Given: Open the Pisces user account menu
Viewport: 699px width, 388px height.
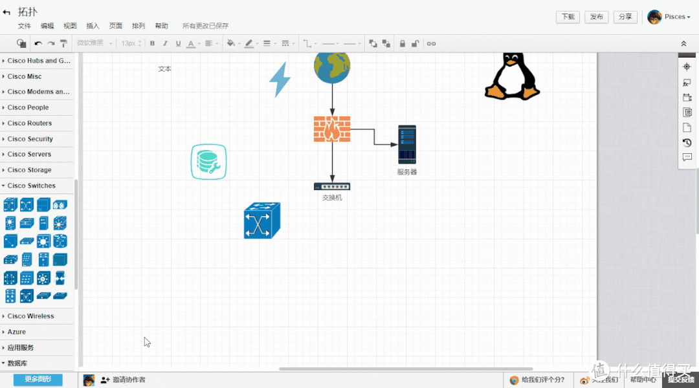Looking at the screenshot, I should pyautogui.click(x=669, y=17).
